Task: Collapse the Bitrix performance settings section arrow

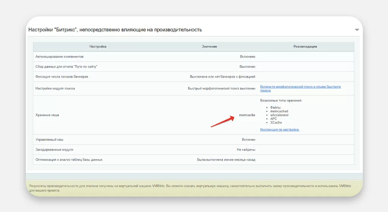Action: pos(357,30)
